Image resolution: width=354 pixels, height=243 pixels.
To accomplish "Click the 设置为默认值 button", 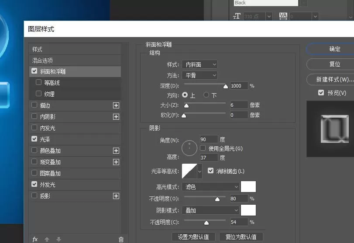I will click(193, 237).
